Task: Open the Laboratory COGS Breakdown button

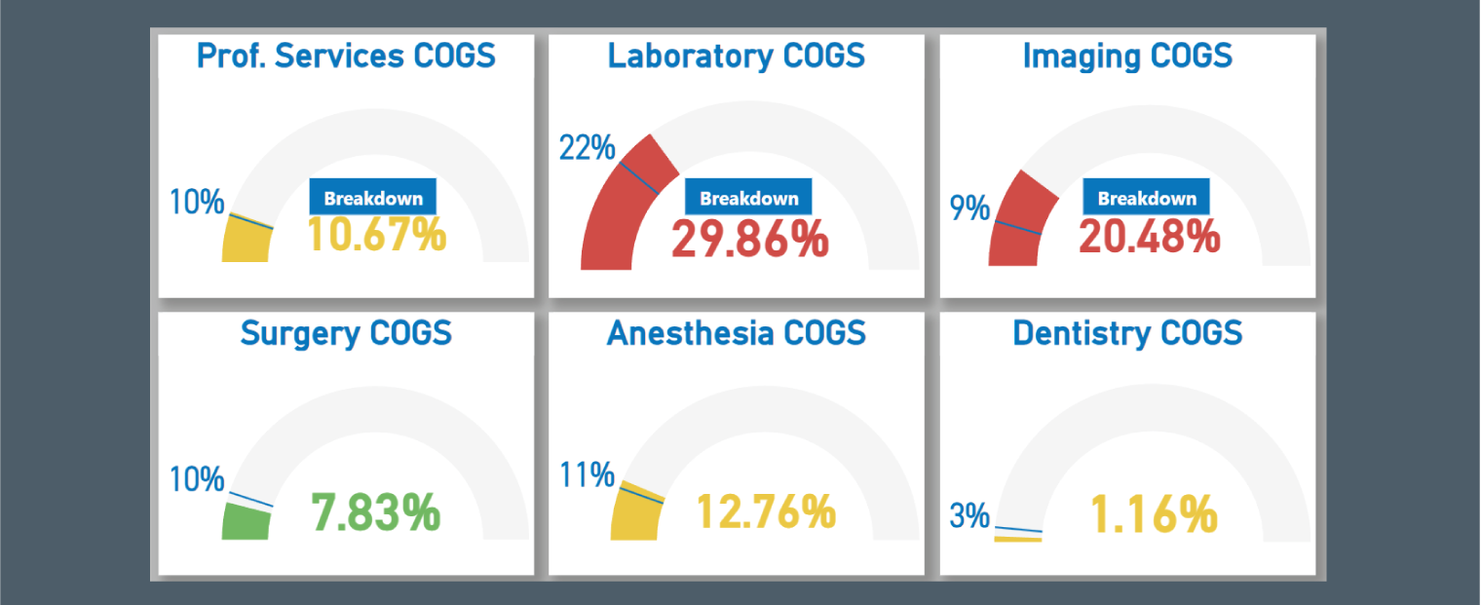Action: (748, 198)
